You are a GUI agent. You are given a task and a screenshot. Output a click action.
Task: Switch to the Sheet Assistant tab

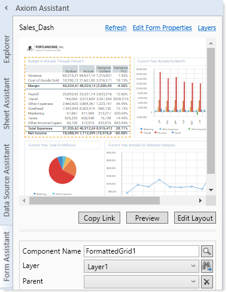click(x=7, y=103)
